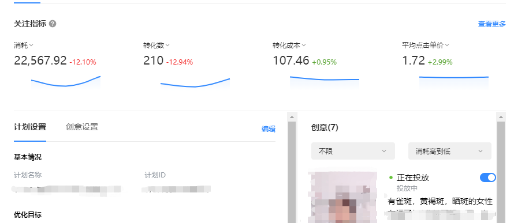514x223 pixels.
Task: Click the 投放中 status text
Action: pos(407,188)
